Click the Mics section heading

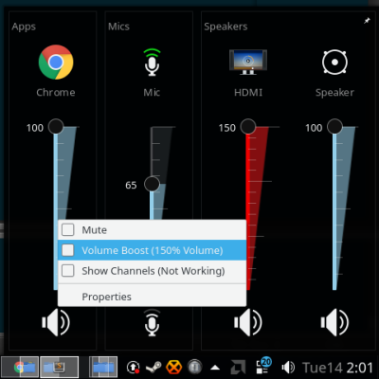(118, 27)
